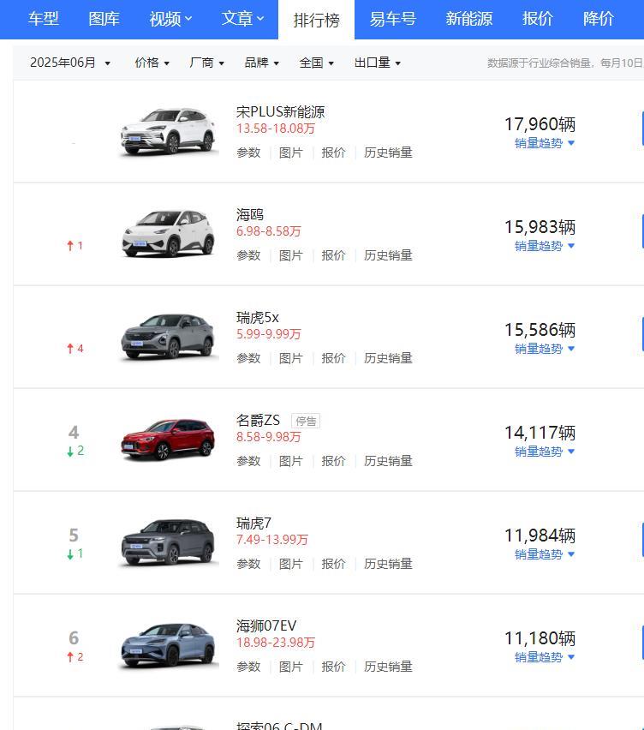Open 瑞虎7 car thumbnail
This screenshot has width=644, height=730.
pos(168,542)
